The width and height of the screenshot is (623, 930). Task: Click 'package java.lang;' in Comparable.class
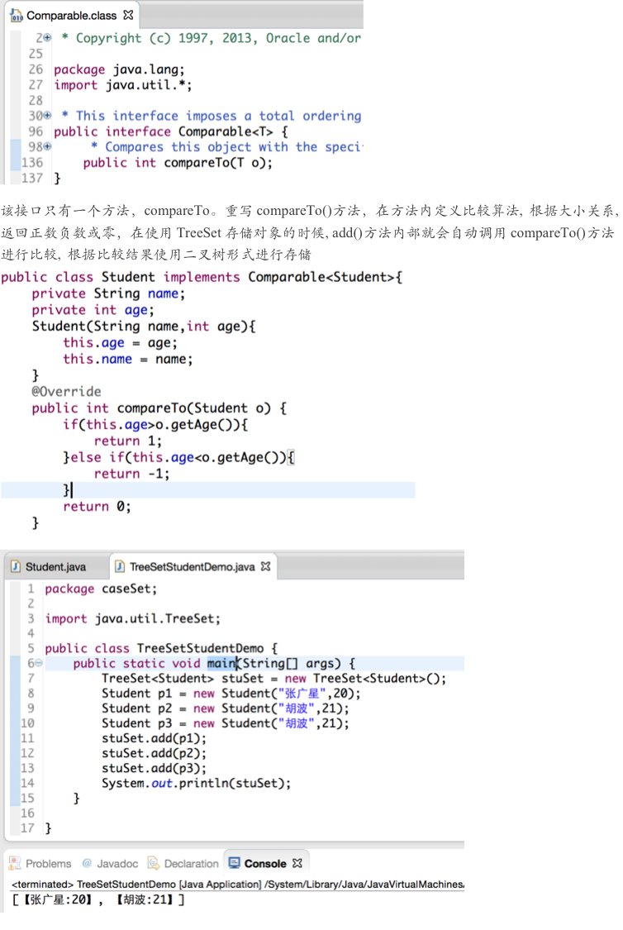[x=119, y=69]
